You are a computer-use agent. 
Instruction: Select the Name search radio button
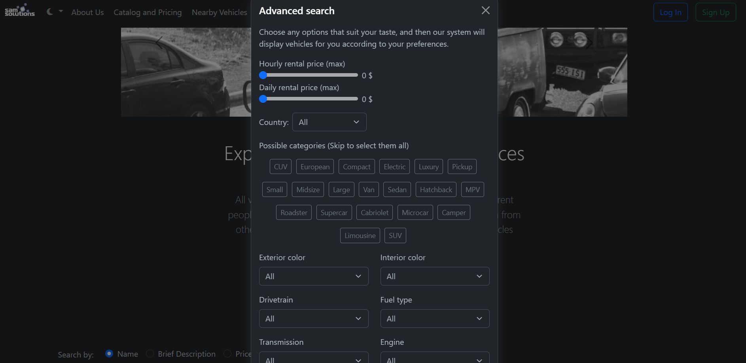click(109, 354)
